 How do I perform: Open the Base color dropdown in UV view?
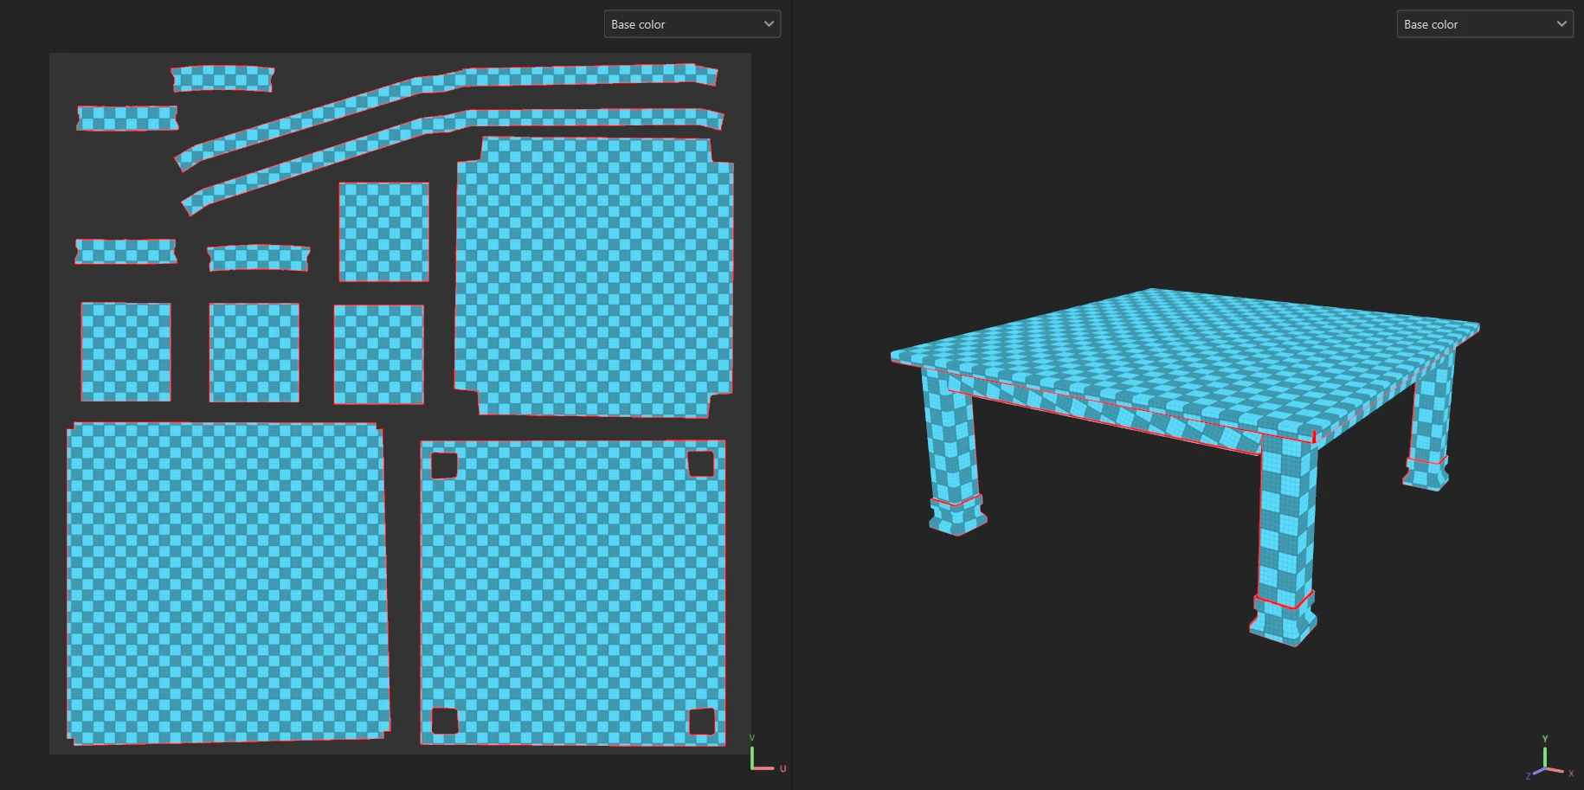pos(692,24)
